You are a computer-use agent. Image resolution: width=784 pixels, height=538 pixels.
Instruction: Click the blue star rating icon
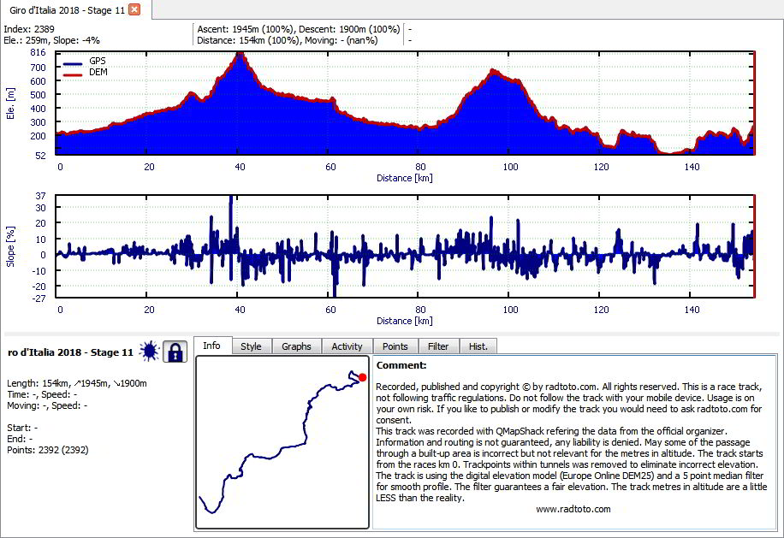(x=149, y=352)
